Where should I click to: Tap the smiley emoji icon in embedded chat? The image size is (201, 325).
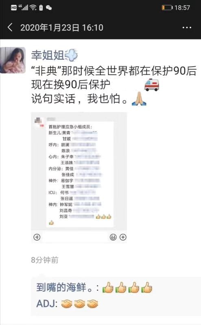click(x=113, y=237)
